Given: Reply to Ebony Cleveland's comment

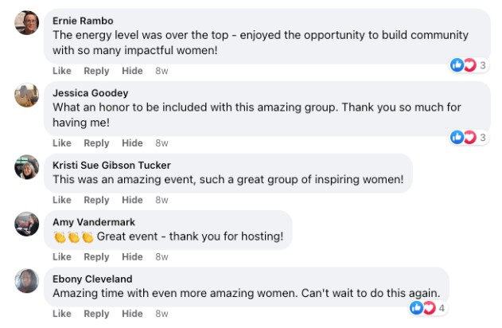Looking at the screenshot, I should point(96,314).
